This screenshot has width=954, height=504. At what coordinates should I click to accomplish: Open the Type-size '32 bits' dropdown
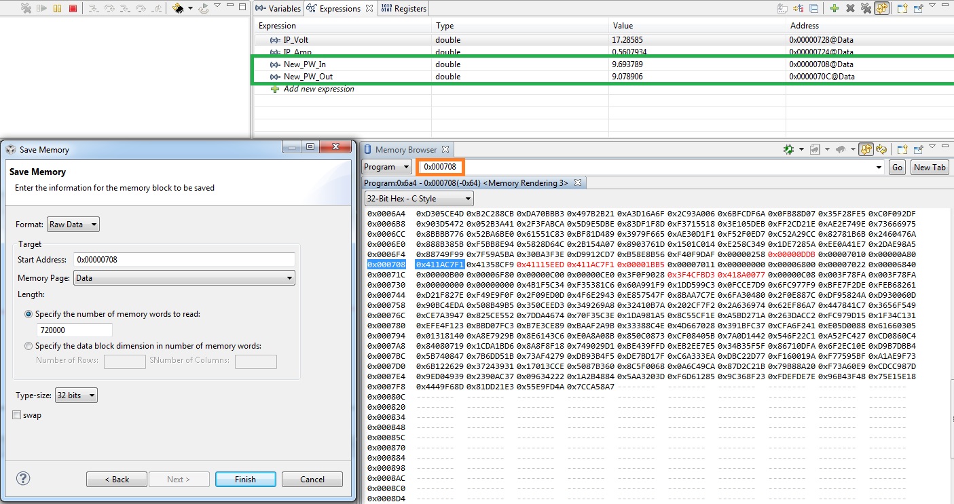tap(76, 395)
